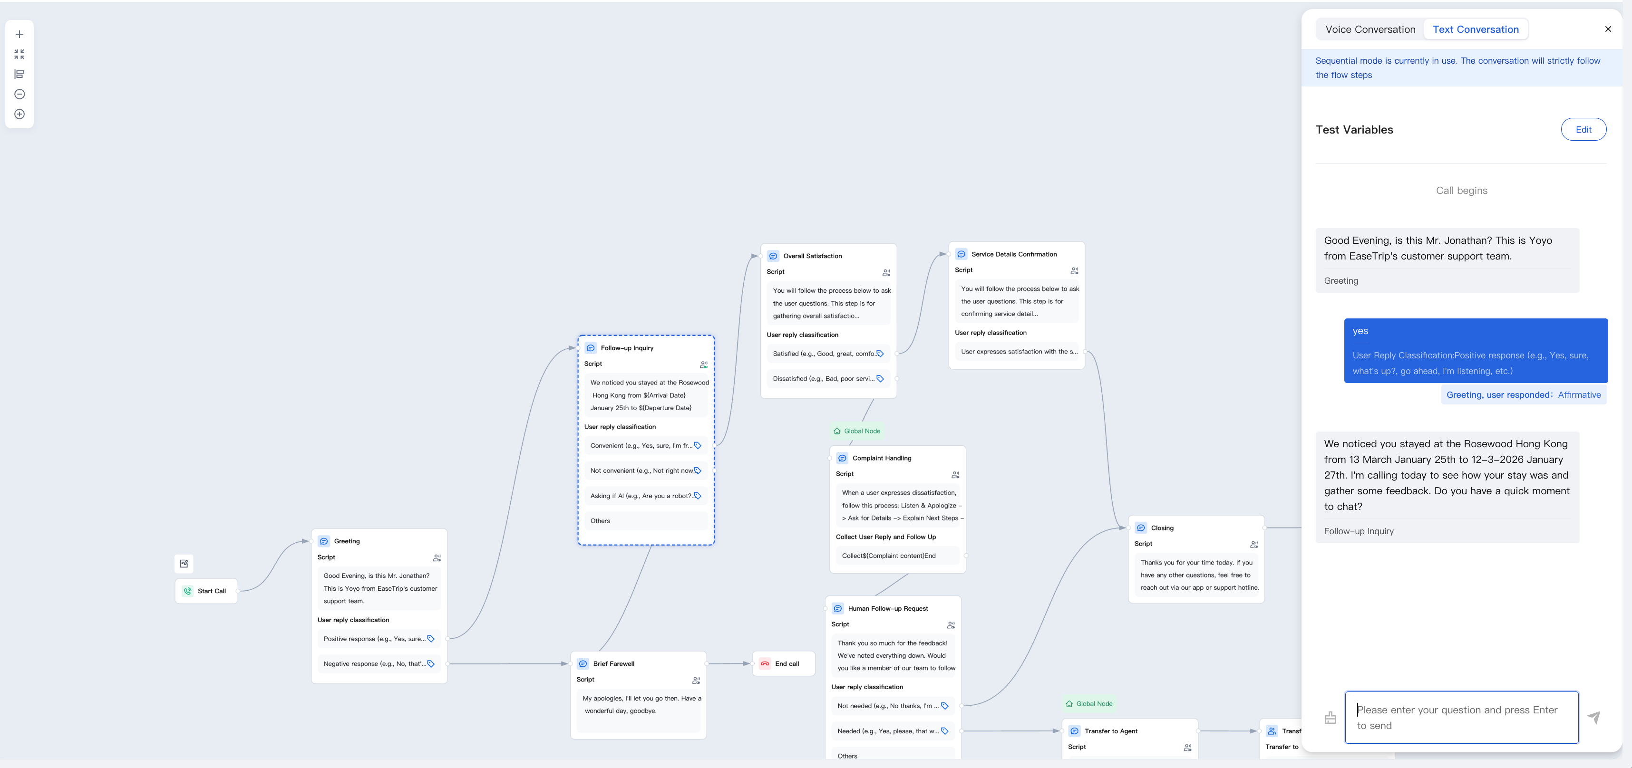Image resolution: width=1632 pixels, height=768 pixels.
Task: Click the Follow-up Inquiry script text on the canvas
Action: 646,395
